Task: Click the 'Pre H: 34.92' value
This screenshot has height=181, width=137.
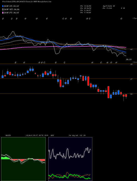Action: click(x=86, y=8)
